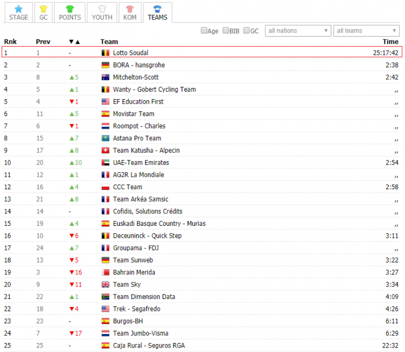Click the Belgian flag beside Lotto Soudal
The image size is (405, 352).
click(105, 53)
